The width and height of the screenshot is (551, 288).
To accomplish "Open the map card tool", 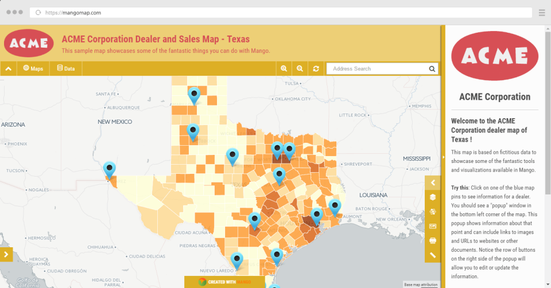I will [433, 226].
